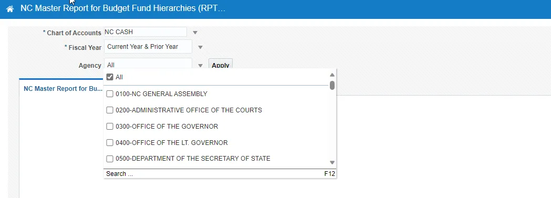Click the agency list scroll-down arrow
Screen dimensions: 551x198
point(332,162)
